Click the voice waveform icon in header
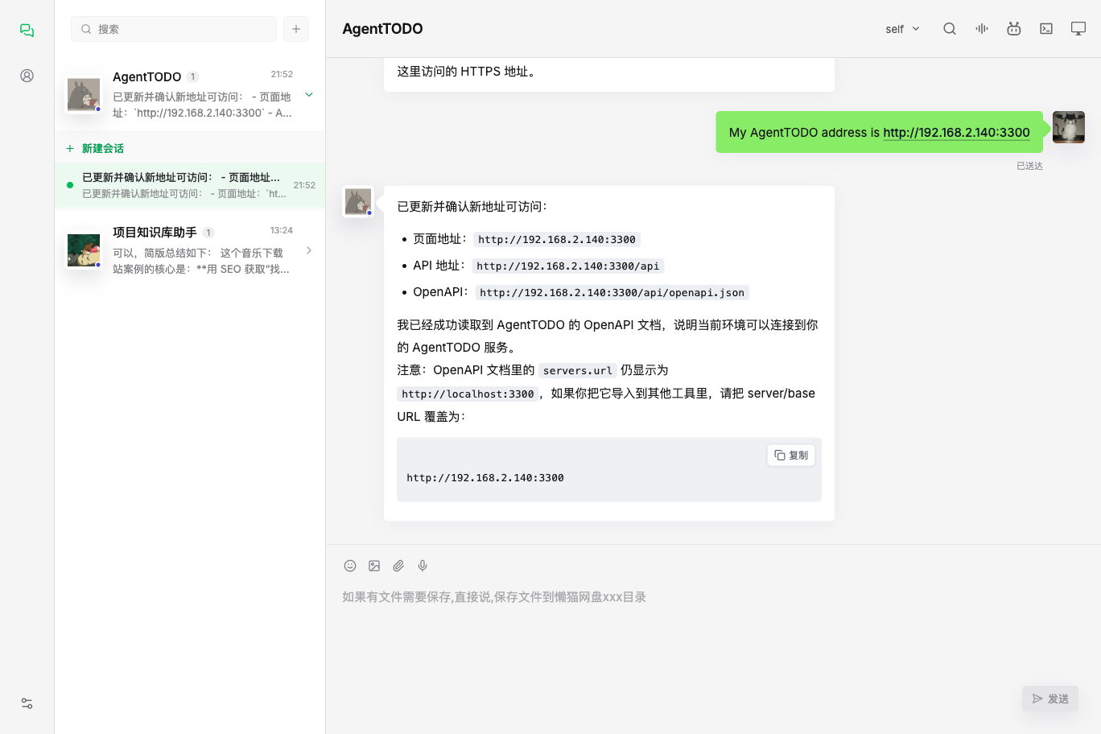The width and height of the screenshot is (1101, 734). coord(982,29)
